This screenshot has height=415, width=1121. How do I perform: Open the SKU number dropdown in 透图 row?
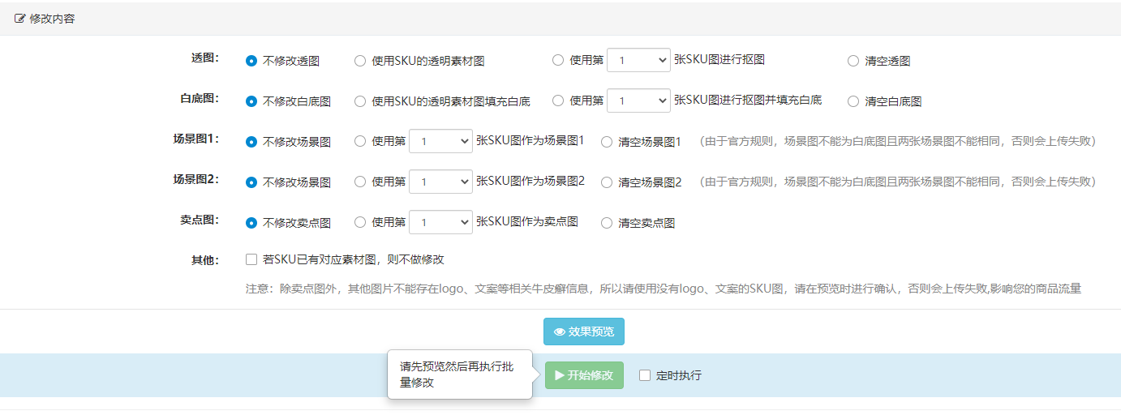click(x=639, y=60)
